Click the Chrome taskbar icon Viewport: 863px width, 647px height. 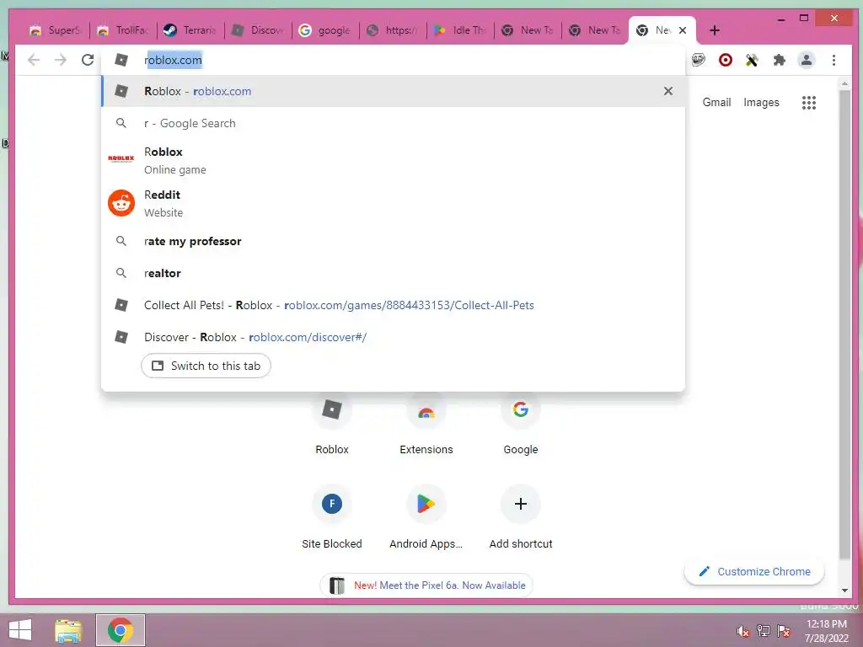tap(121, 630)
